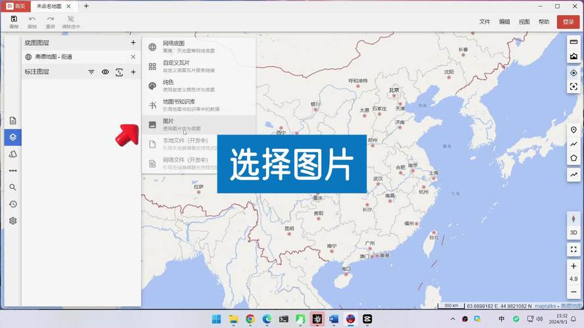This screenshot has width=584, height=328.
Task: Zoom in the map with plus button
Action: (x=573, y=266)
